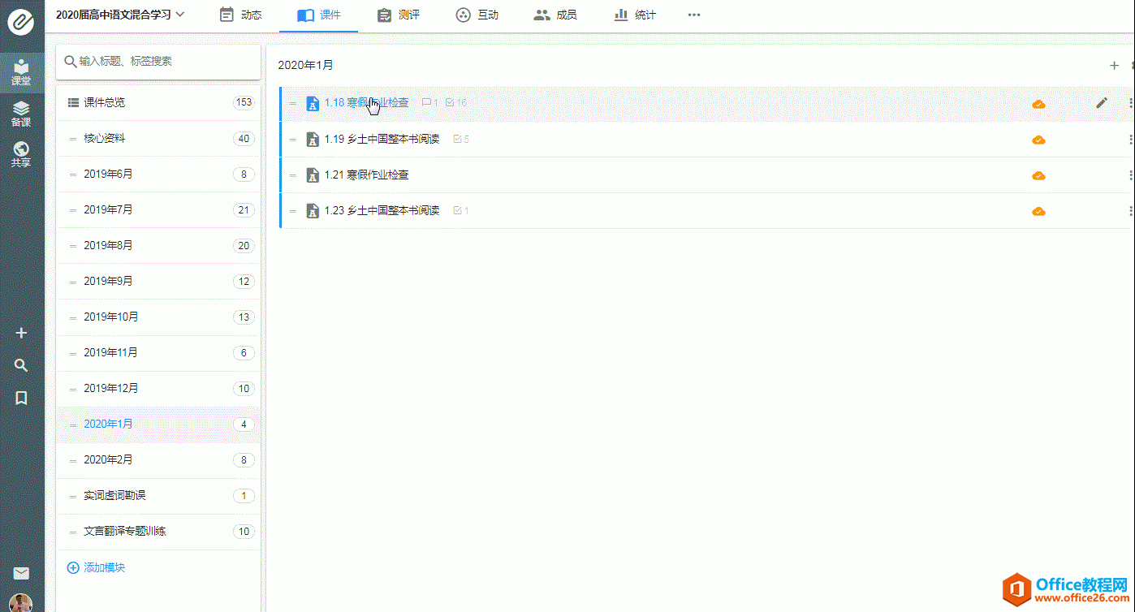1135x612 pixels.
Task: Open the mail envelope icon
Action: pos(22,573)
